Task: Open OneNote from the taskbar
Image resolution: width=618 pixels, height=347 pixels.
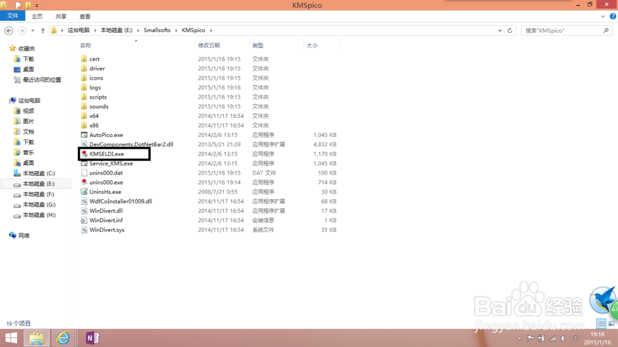Action: (92, 338)
